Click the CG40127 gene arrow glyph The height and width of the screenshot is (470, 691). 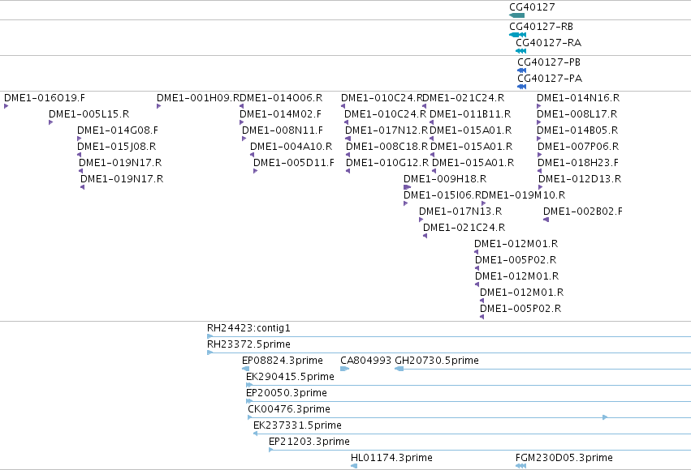pyautogui.click(x=517, y=15)
